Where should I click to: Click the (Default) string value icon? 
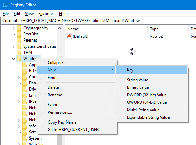(69, 36)
